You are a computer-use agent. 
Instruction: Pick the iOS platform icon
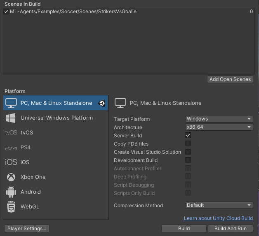click(11, 162)
